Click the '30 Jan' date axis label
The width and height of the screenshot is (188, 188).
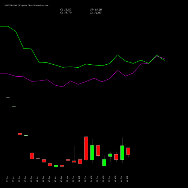67,179
